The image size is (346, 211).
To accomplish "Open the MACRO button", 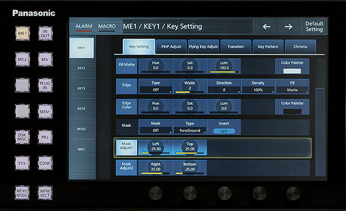I will (x=107, y=27).
